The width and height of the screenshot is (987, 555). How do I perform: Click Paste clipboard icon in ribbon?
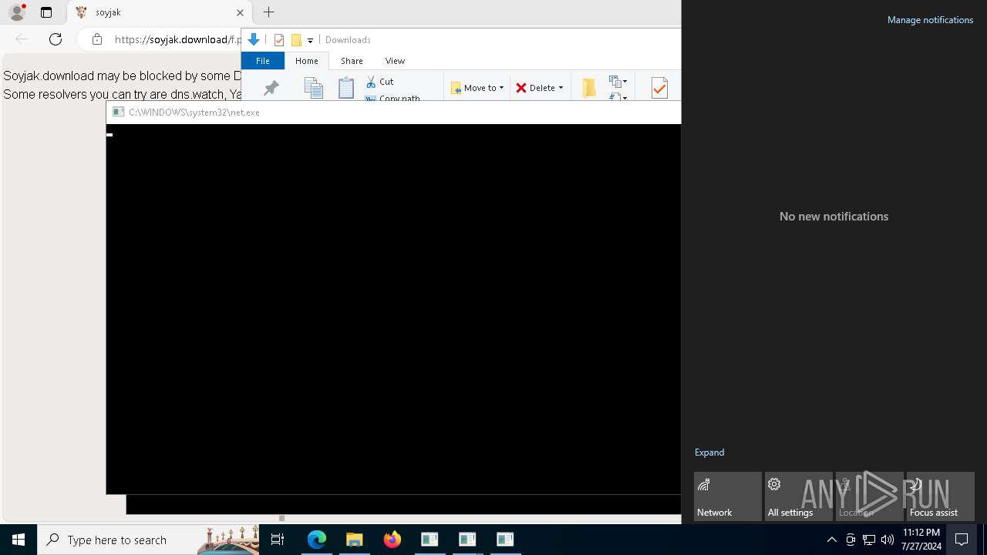coord(346,88)
